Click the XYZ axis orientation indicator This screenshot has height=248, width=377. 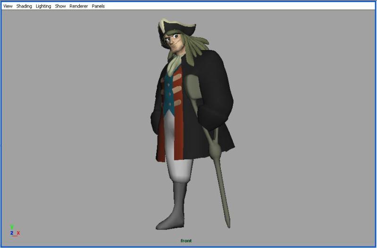[15, 231]
